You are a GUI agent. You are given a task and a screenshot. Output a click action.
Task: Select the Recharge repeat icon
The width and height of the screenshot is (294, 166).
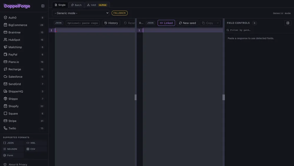click(5, 69)
